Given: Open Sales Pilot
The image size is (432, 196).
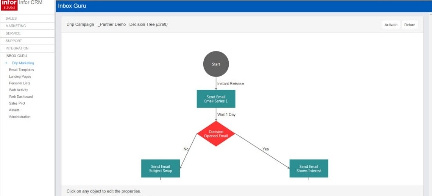Looking at the screenshot, I should 17,103.
